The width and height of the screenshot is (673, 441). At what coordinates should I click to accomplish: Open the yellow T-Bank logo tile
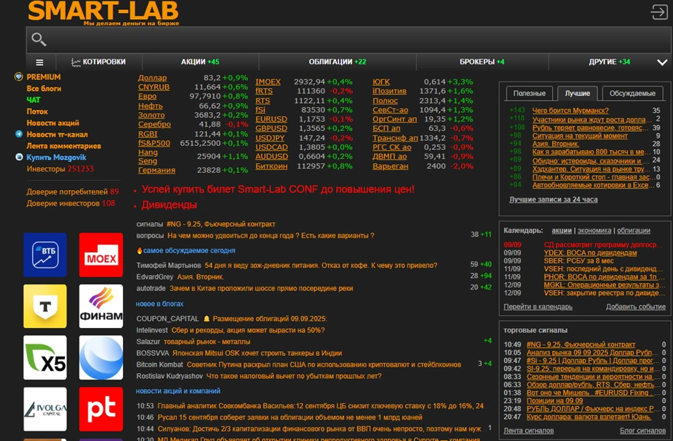point(45,306)
